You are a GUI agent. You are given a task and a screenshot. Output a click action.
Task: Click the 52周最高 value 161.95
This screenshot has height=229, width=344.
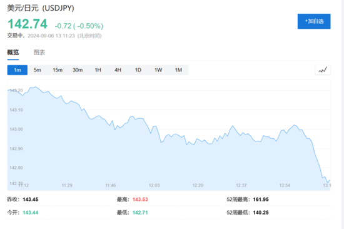pyautogui.click(x=261, y=200)
